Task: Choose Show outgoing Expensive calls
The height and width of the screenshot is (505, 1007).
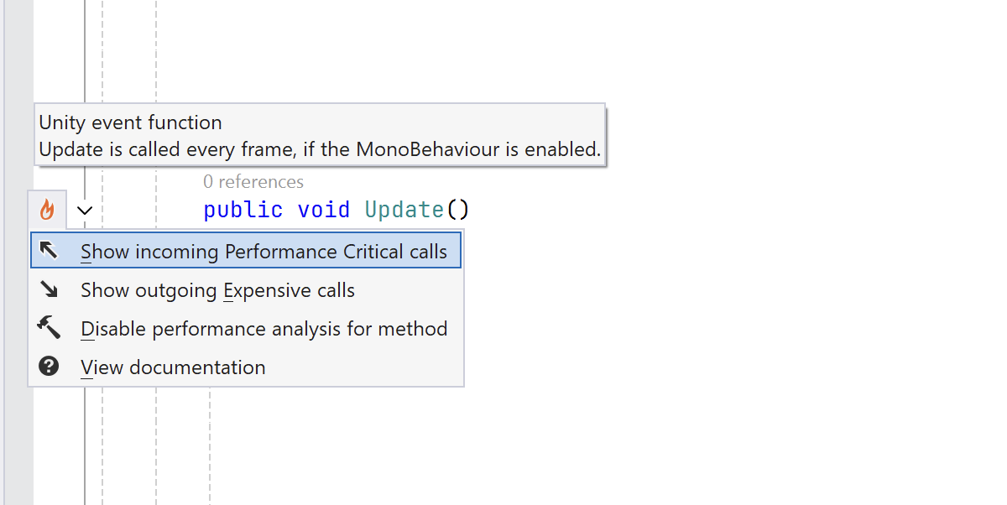Action: (217, 290)
